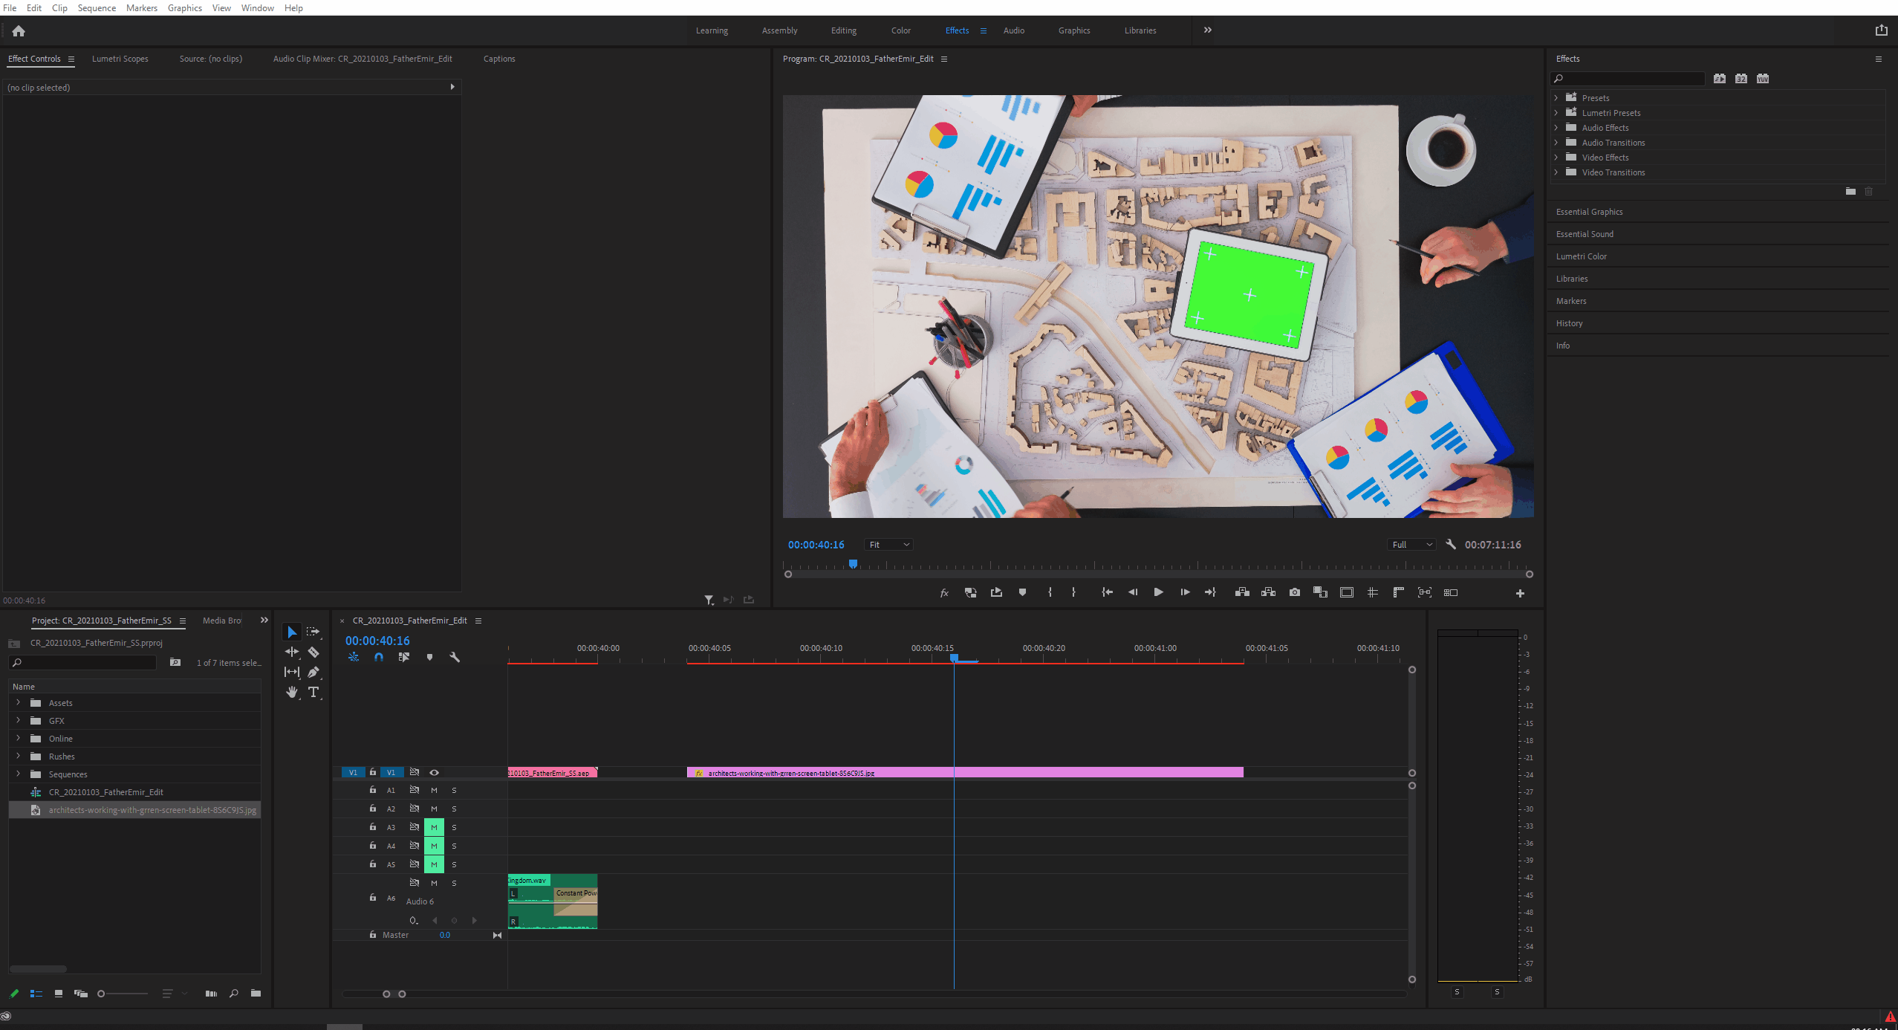Toggle mute on Audio 3 track
The image size is (1898, 1030).
(434, 827)
